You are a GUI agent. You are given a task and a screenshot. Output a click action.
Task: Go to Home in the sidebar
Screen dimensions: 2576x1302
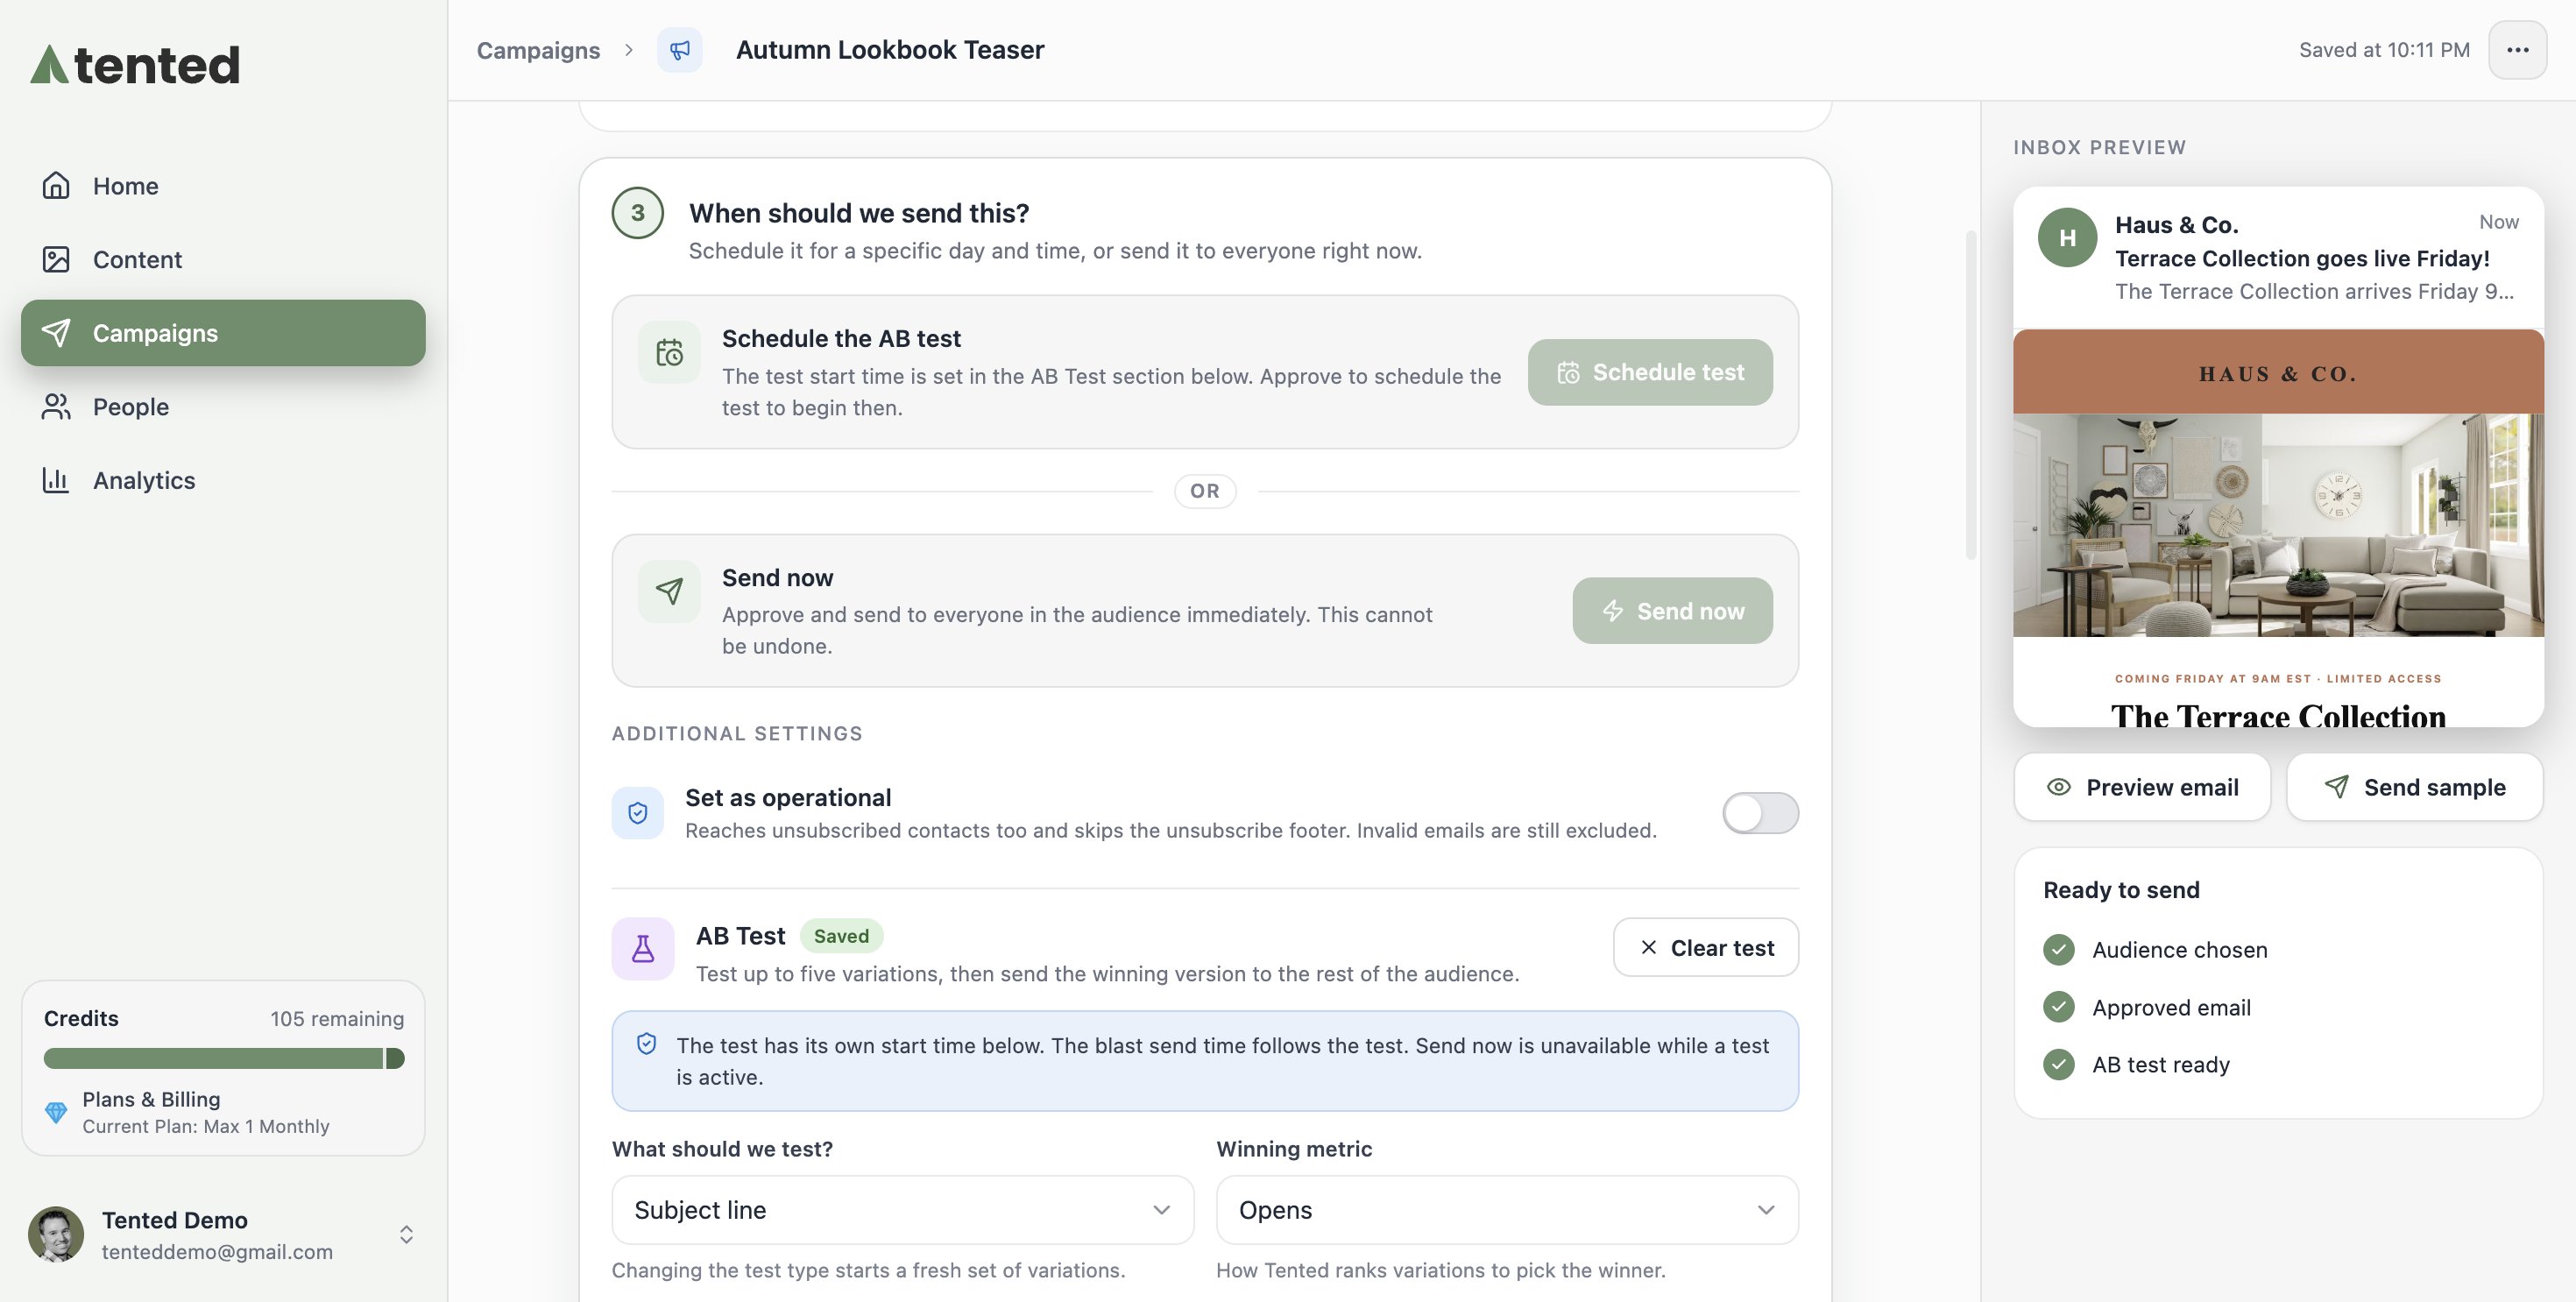[x=223, y=186]
